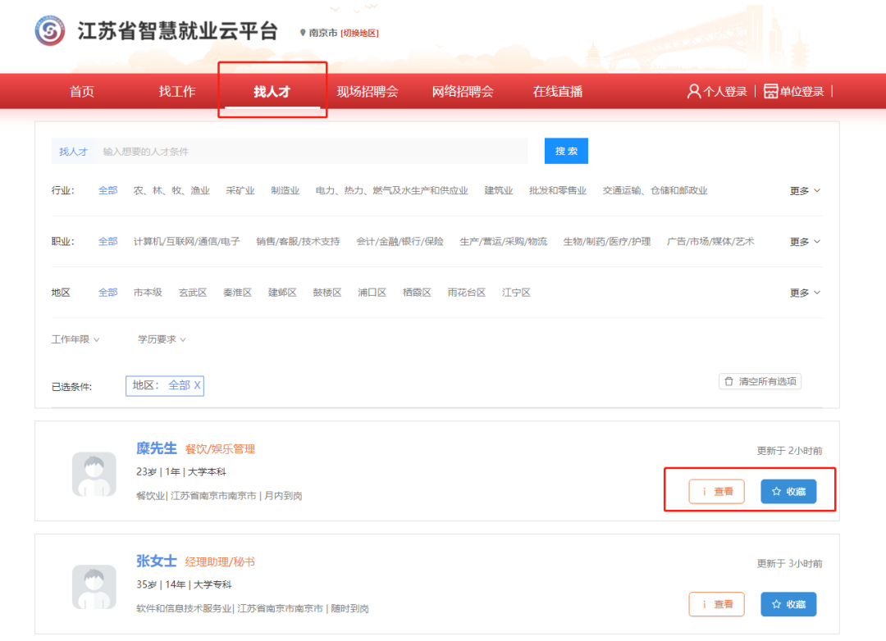
Task: Switch to the 找工作 tab
Action: 177,92
